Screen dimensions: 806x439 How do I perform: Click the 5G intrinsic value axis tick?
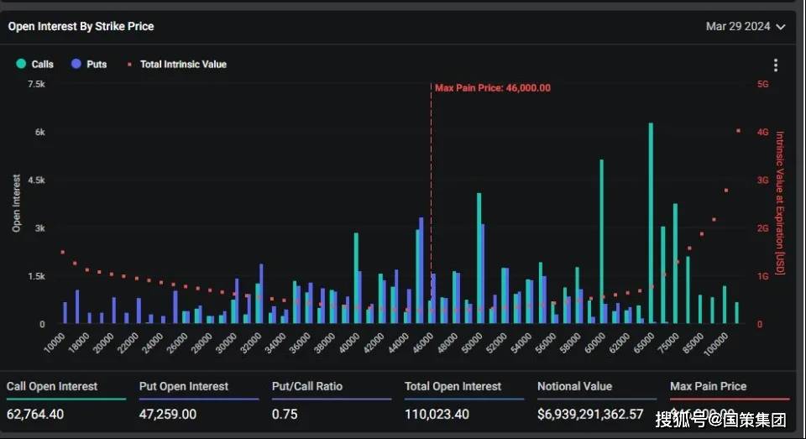(763, 84)
